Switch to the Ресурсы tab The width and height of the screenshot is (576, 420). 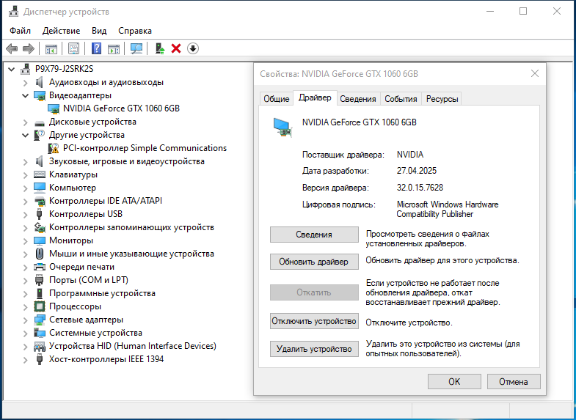coord(442,99)
